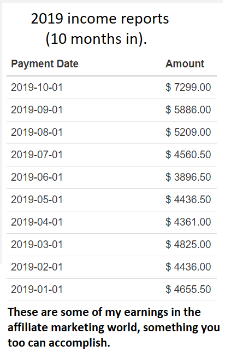Select the 2019-09-01 payment row
The image size is (225, 357).
(112, 110)
